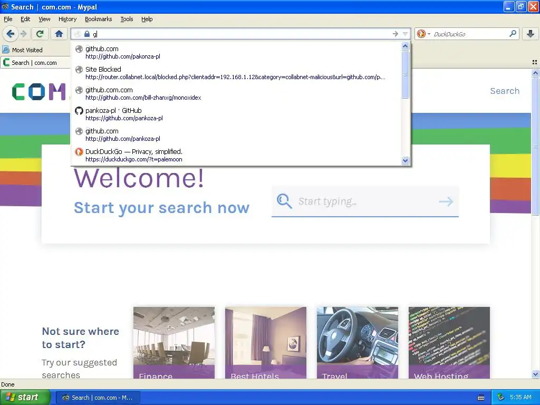Click the Start typing search field
Image resolution: width=540 pixels, height=405 pixels.
pyautogui.click(x=365, y=201)
